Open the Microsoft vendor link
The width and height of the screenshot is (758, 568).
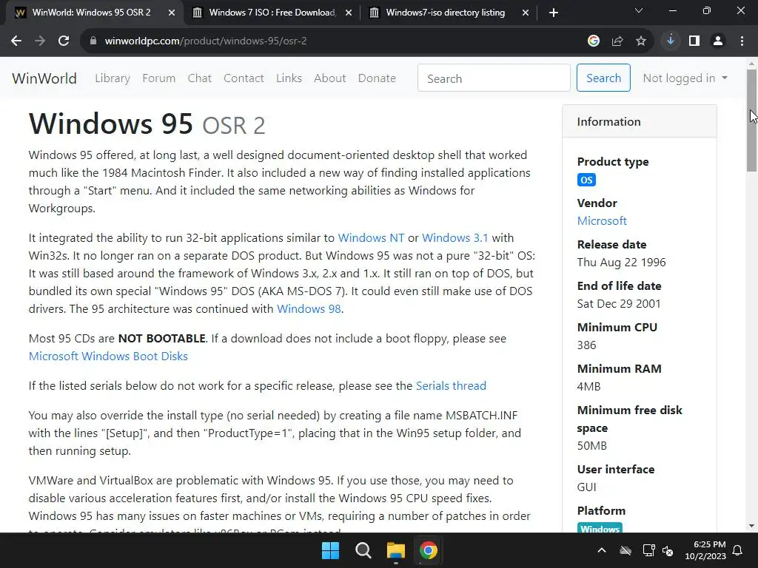click(602, 221)
